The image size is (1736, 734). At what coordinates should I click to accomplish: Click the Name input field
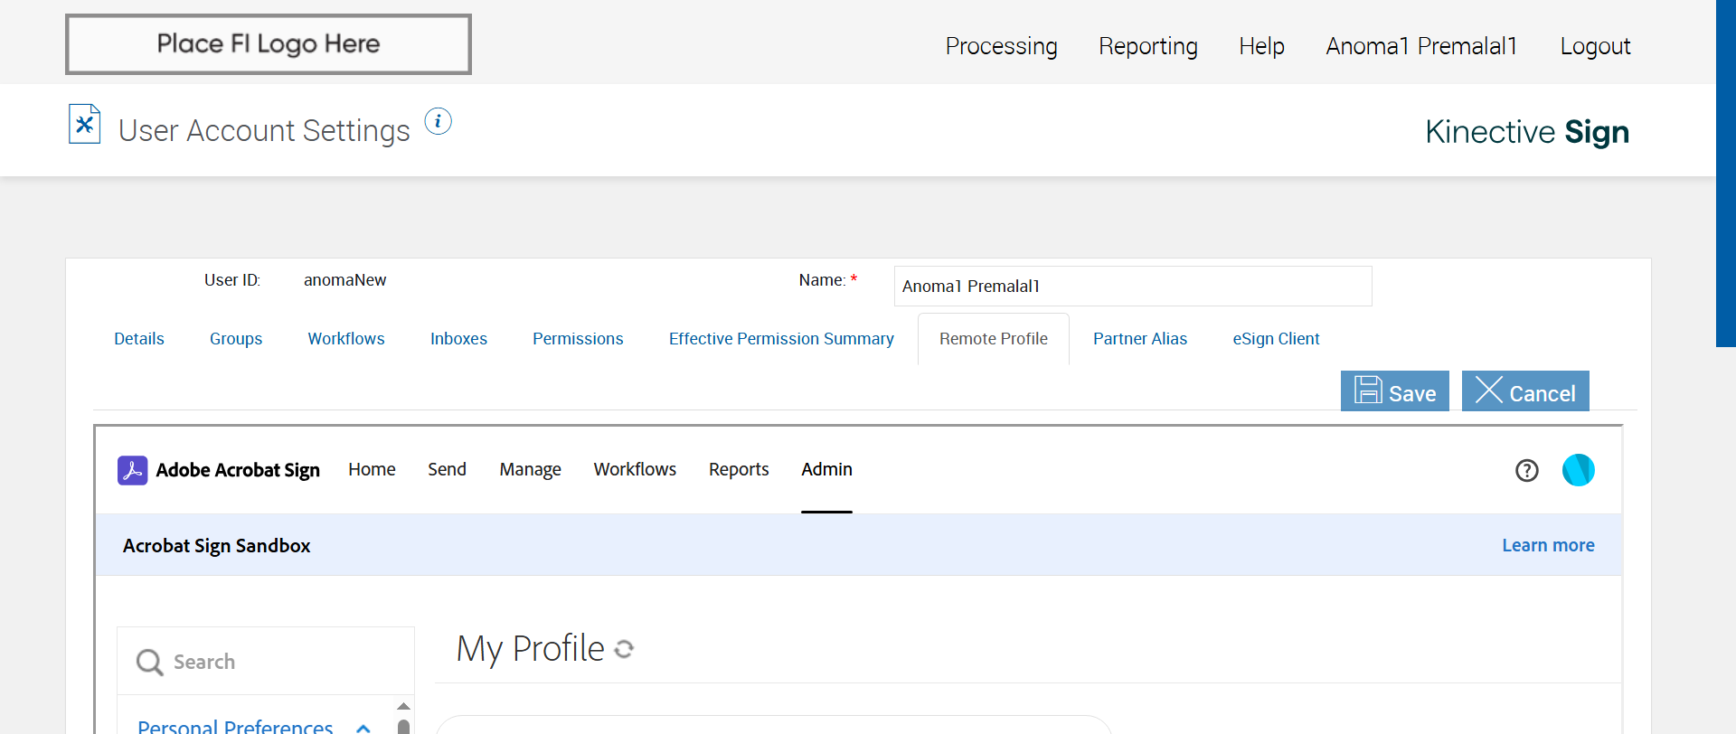click(x=1133, y=287)
